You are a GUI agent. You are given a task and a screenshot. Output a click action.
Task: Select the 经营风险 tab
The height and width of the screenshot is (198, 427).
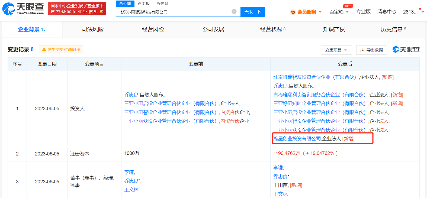click(x=153, y=29)
